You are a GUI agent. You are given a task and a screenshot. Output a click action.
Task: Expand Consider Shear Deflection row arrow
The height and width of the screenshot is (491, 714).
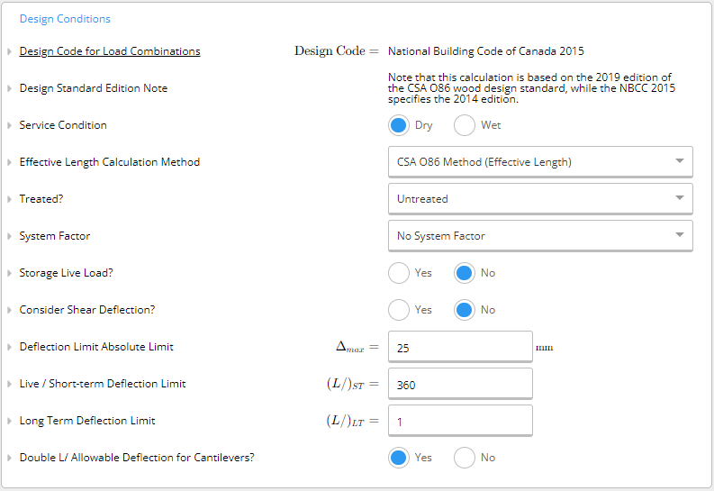click(x=9, y=310)
